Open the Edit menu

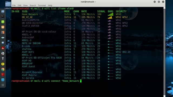pyautogui.click(x=19, y=5)
